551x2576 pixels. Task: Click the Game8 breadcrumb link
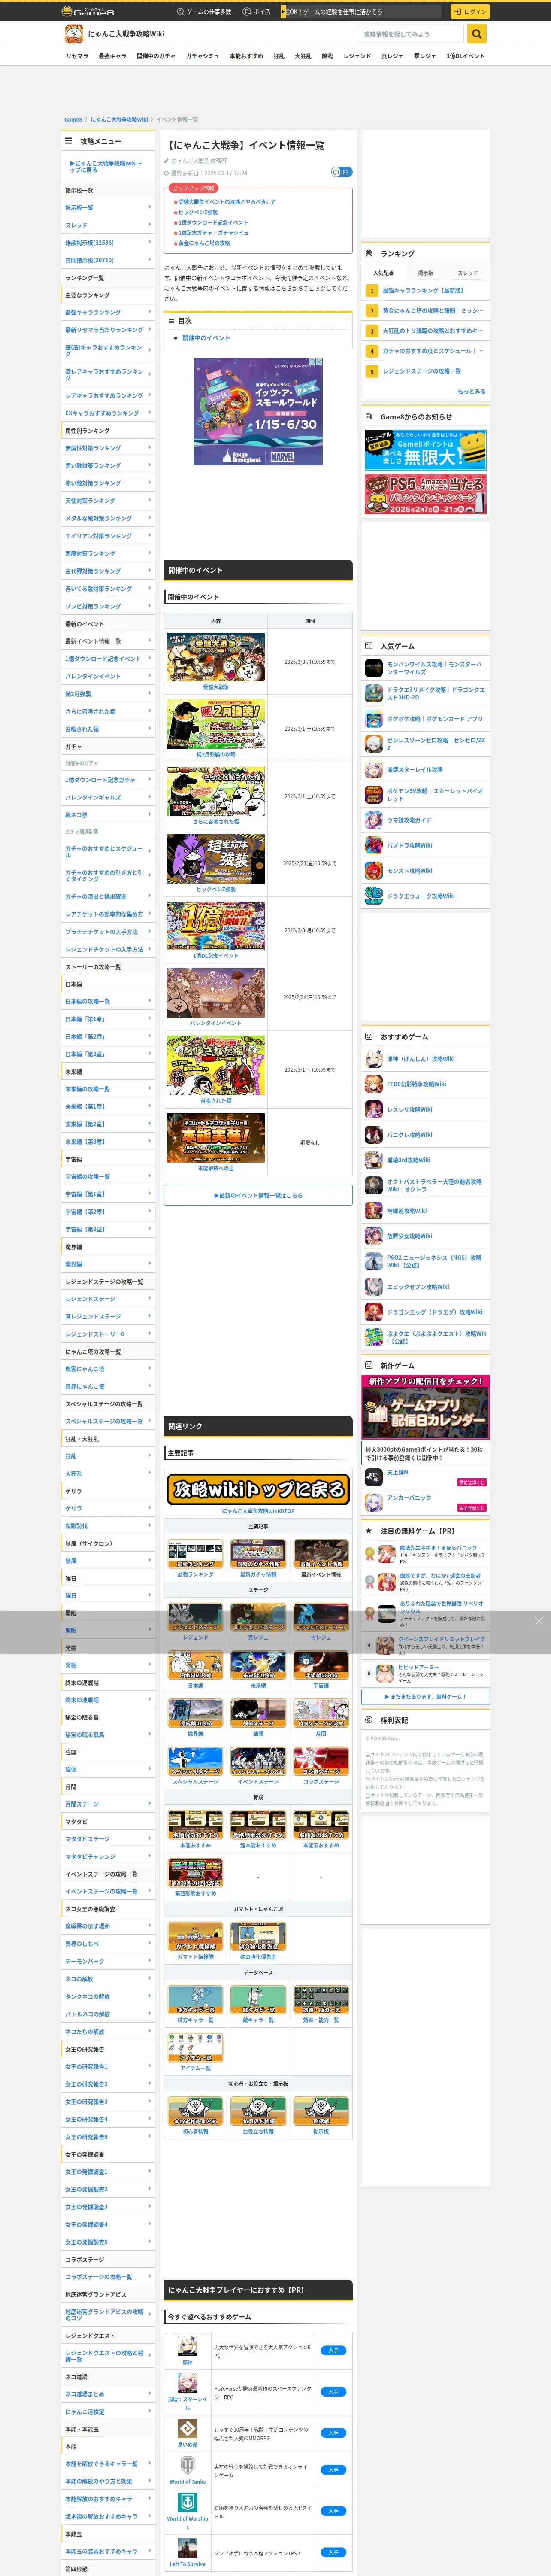[x=73, y=119]
